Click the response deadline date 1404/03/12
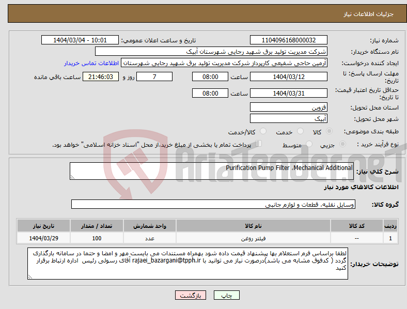Viewport: 407px width, 309px height. [288, 76]
